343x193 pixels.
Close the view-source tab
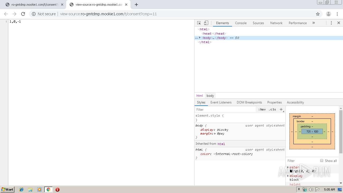point(126,5)
